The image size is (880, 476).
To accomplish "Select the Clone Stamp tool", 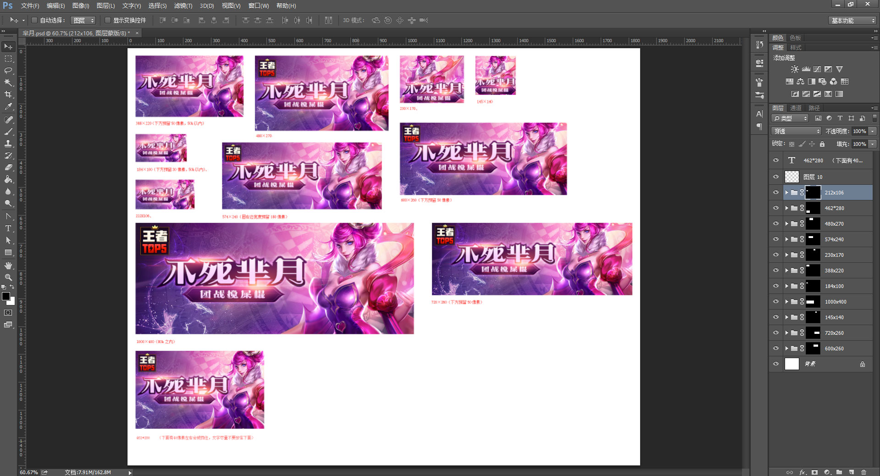I will (x=8, y=144).
